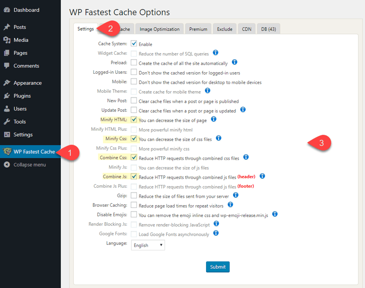Click the info icon beside Minify HTML
The width and height of the screenshot is (365, 288).
[214, 120]
